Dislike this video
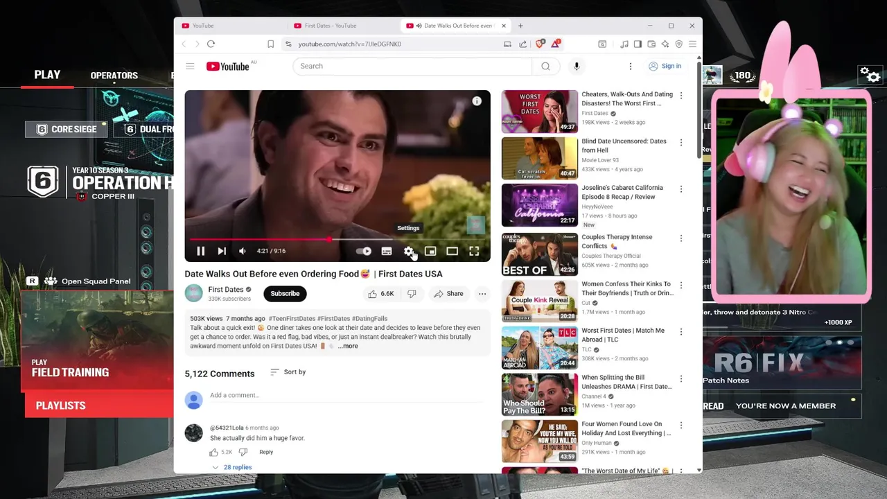Viewport: 887px width, 499px height. click(x=412, y=294)
